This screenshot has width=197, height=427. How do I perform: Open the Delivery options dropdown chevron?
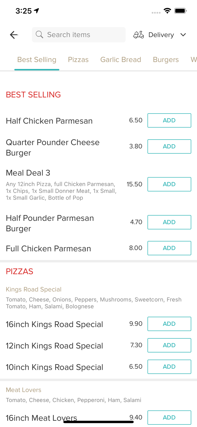[183, 35]
